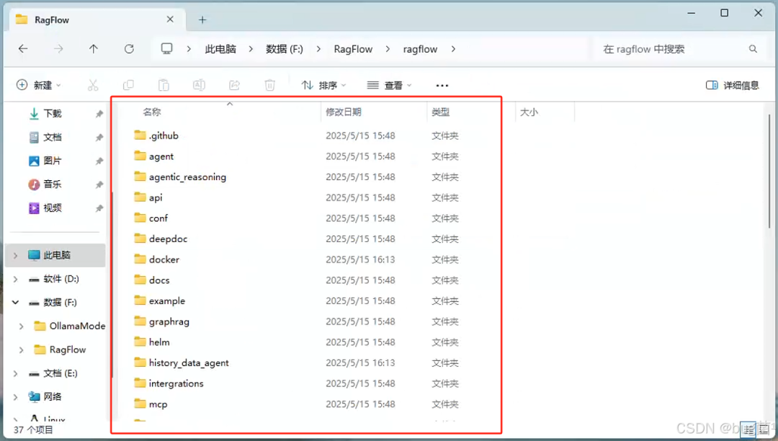Select 数据 (F:) in navigation pane

(60, 303)
